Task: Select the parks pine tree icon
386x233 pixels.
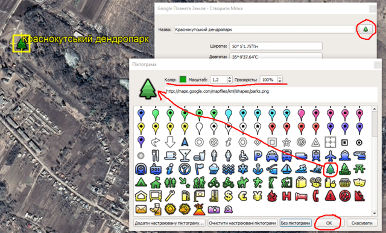Action: click(x=330, y=169)
